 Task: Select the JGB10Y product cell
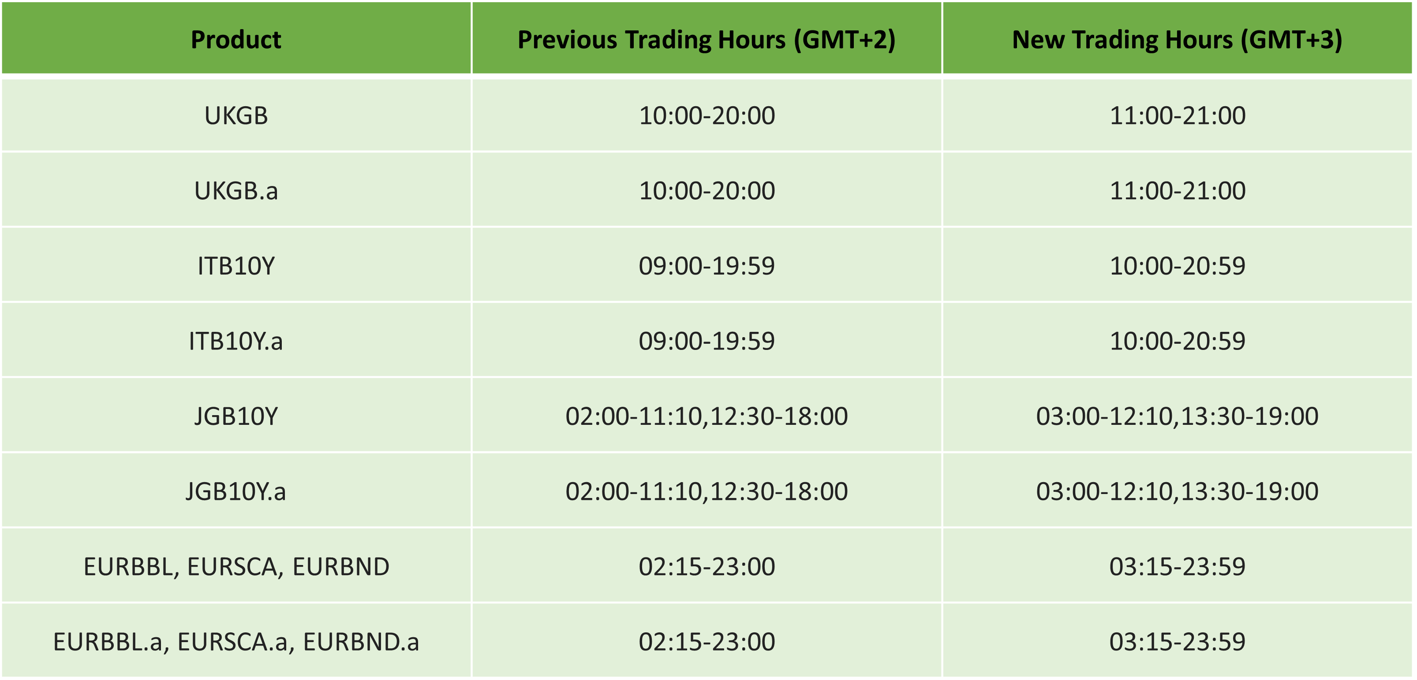pos(236,416)
